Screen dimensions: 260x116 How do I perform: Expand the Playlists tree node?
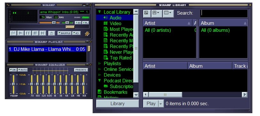tap(99, 63)
